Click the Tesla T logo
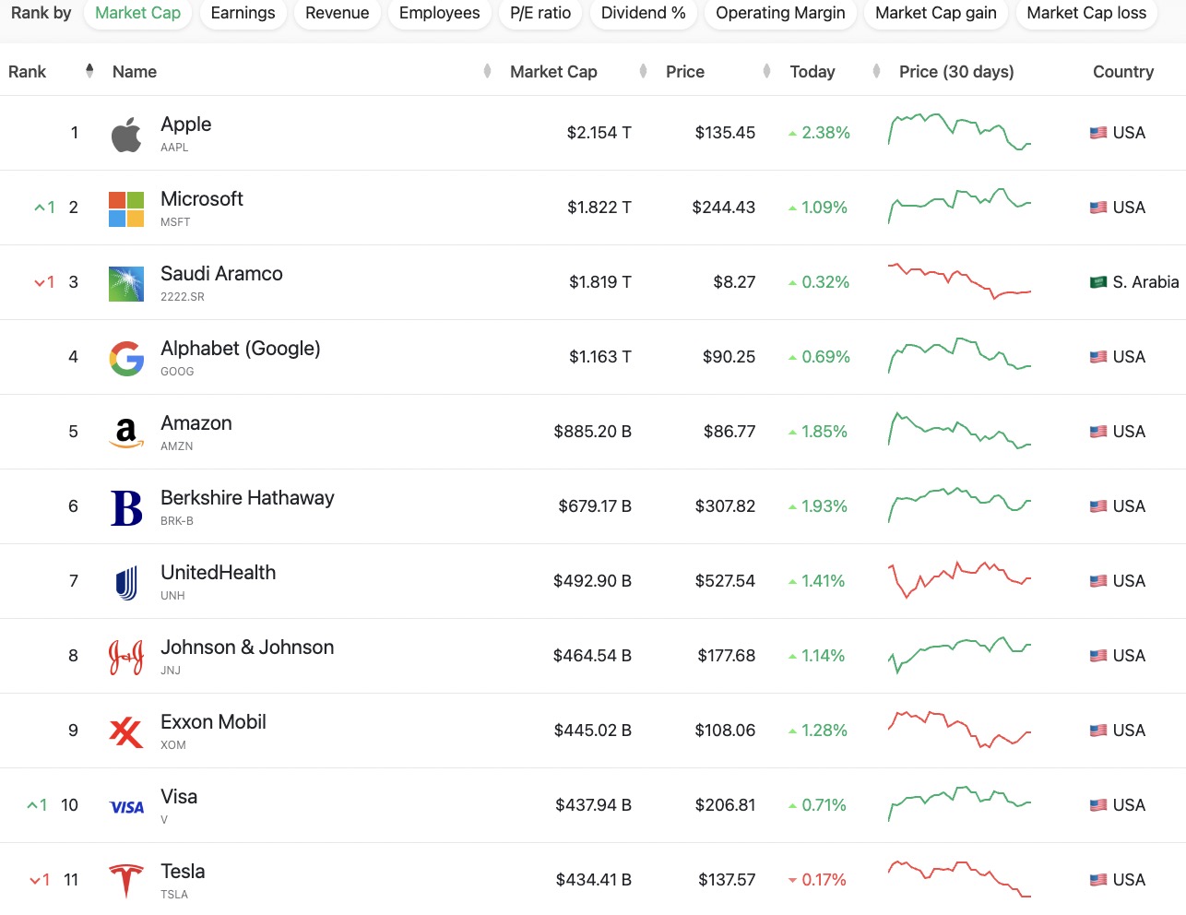The image size is (1186, 915). [126, 881]
